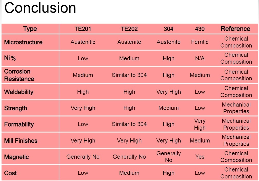Click the TE202 column header
The width and height of the screenshot is (259, 181).
click(x=129, y=29)
